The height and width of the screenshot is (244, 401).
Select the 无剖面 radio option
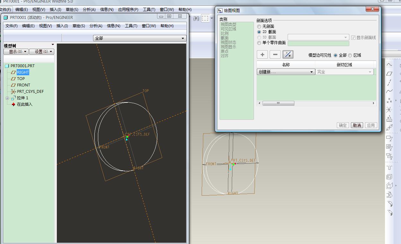pyautogui.click(x=259, y=27)
